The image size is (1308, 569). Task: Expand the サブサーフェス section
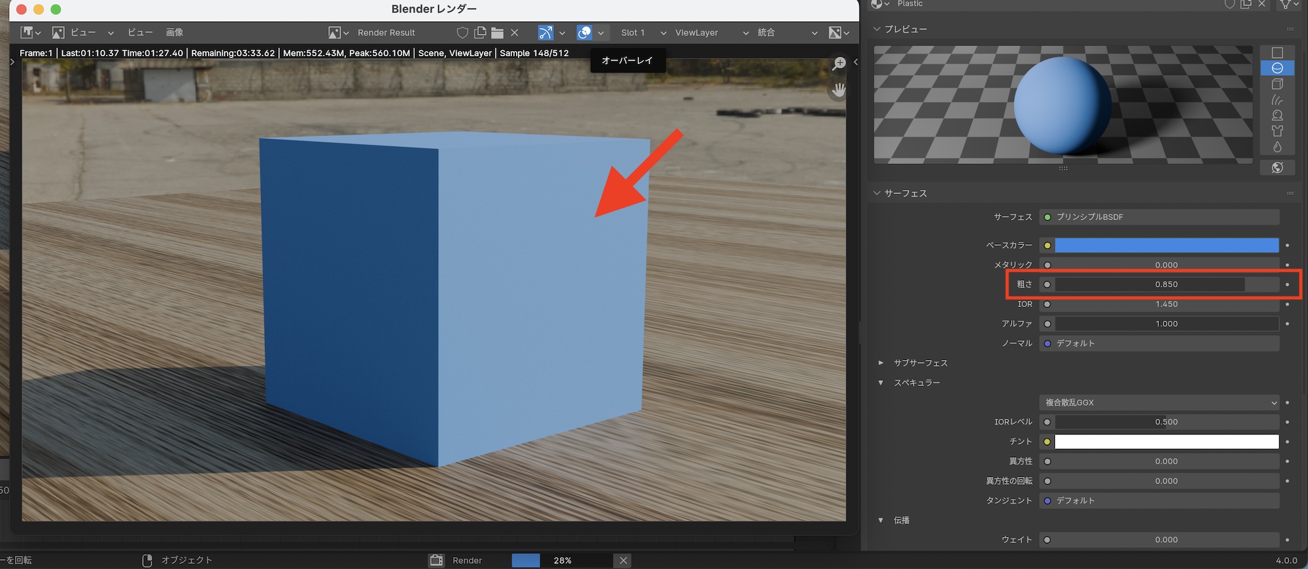tap(881, 363)
